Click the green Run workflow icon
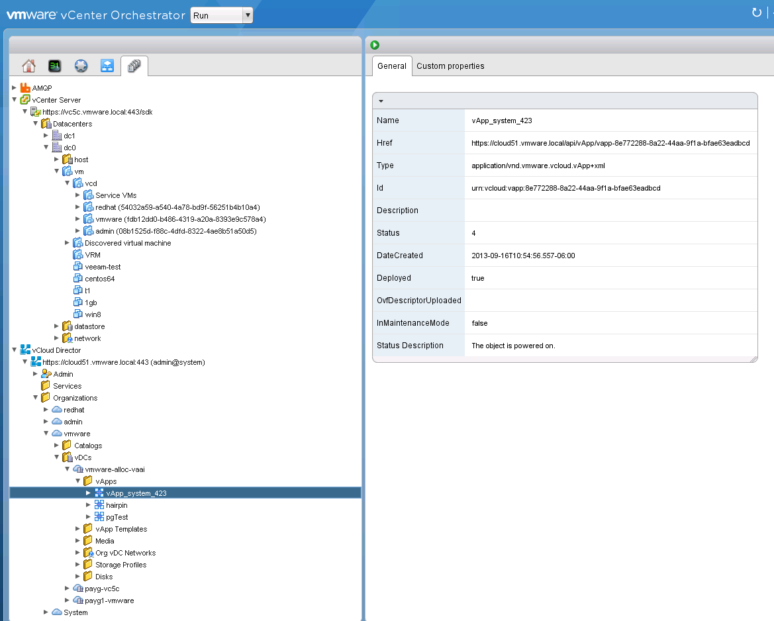The width and height of the screenshot is (774, 621). tap(375, 45)
